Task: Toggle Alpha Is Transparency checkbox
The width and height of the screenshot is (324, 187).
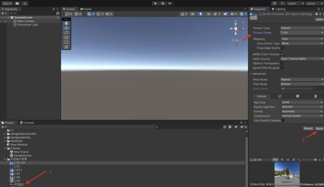Action: (x=282, y=63)
